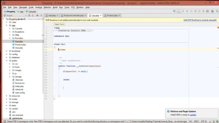219x123 pixels.
Task: Open the Code menu
Action: coord(31,8)
